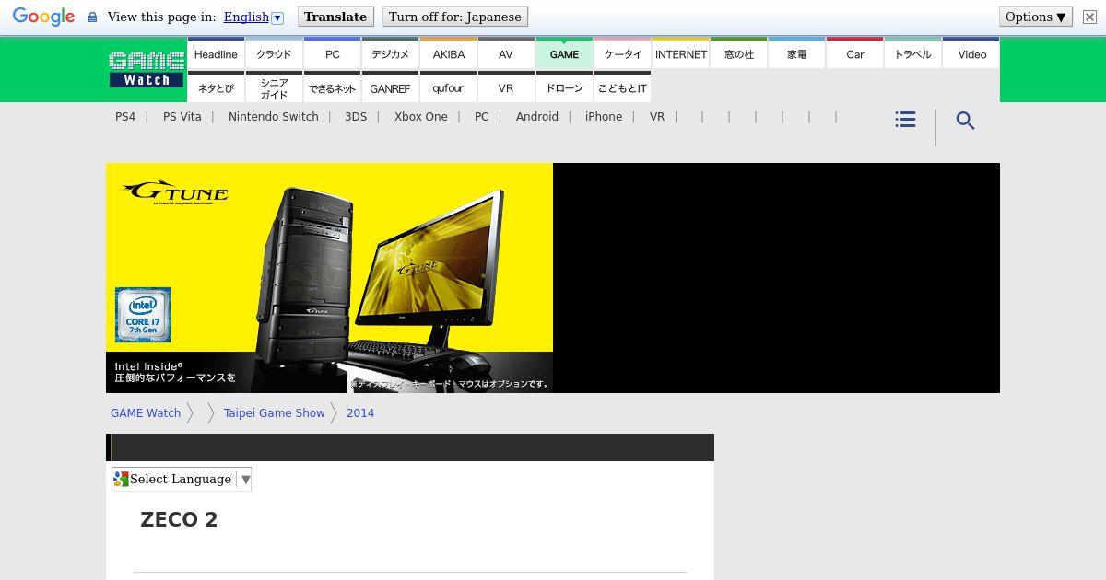Open the トラベル tab
Screen dimensions: 1106x580
tap(912, 53)
